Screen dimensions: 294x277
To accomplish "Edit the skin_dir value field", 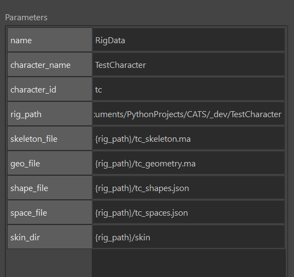I will point(189,236).
